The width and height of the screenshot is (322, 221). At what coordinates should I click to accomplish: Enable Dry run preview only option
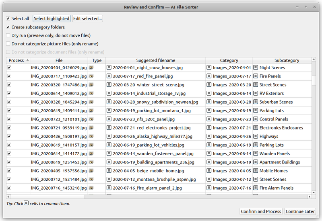click(x=8, y=35)
